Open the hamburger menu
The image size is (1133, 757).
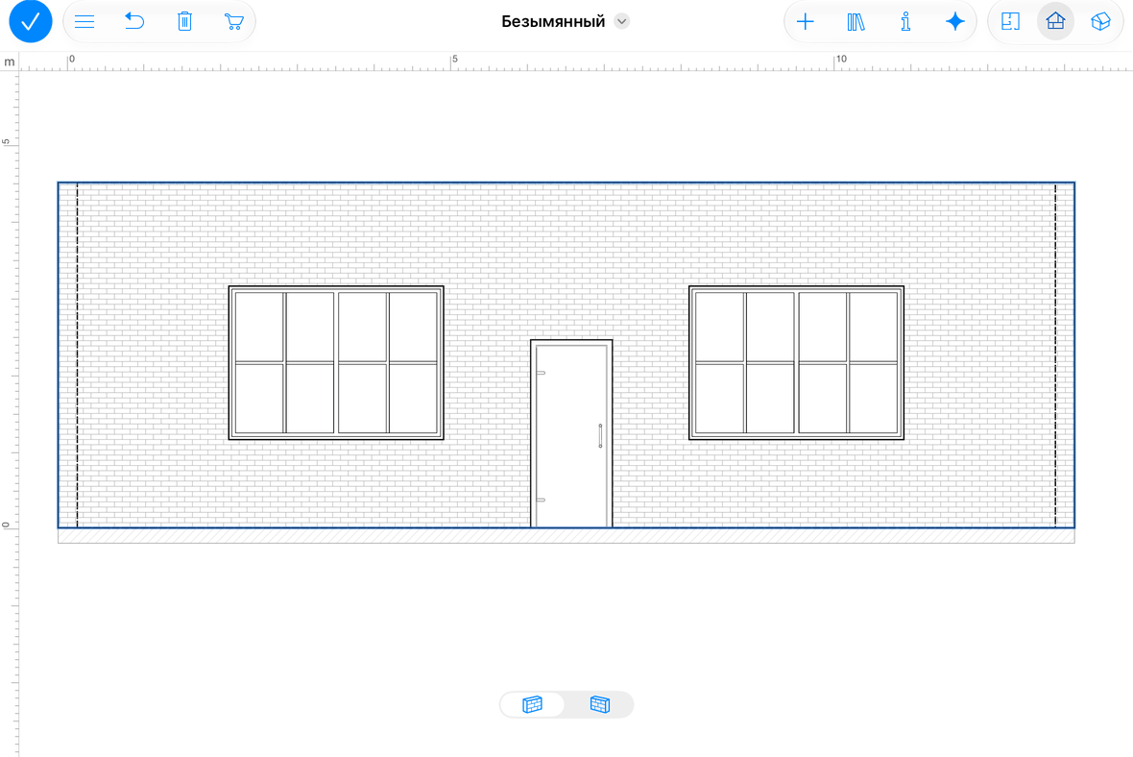pos(84,22)
